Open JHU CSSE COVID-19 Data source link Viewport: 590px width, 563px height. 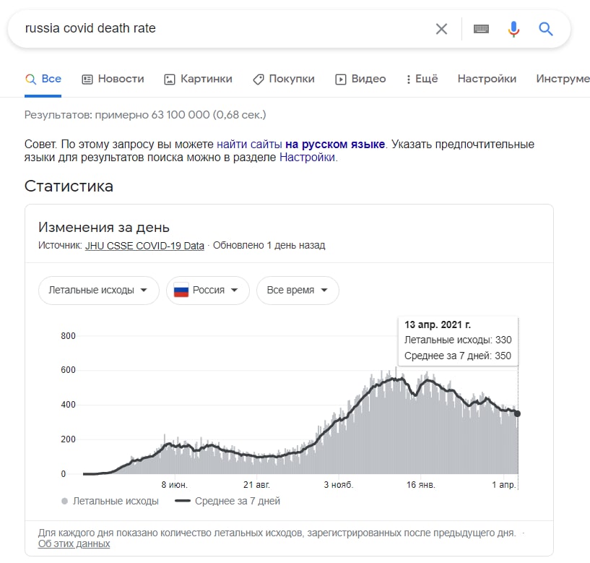[144, 246]
